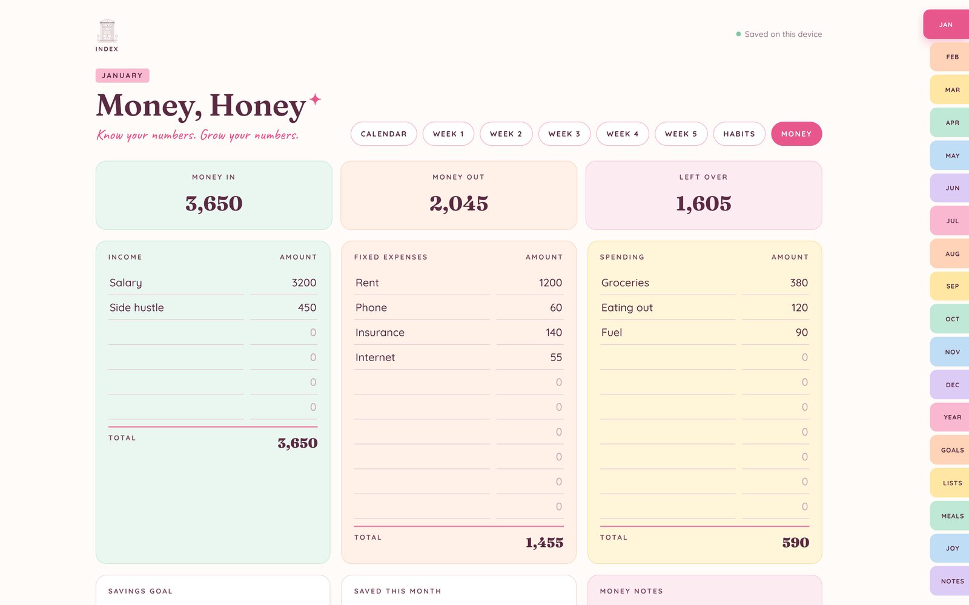
Task: Click the Money Out total 2,045
Action: [459, 204]
